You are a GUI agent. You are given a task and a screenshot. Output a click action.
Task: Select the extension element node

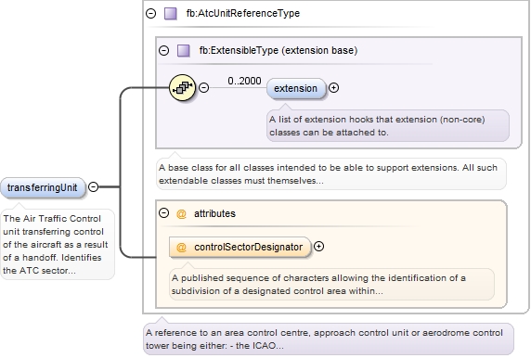pos(295,88)
